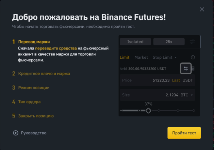Click Last price label in Price field
This screenshot has width=214, height=150.
[176, 80]
